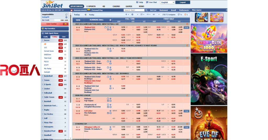
Task: Toggle favorite star for Thailand U22 (1st Booking)
Action: (x=110, y=86)
